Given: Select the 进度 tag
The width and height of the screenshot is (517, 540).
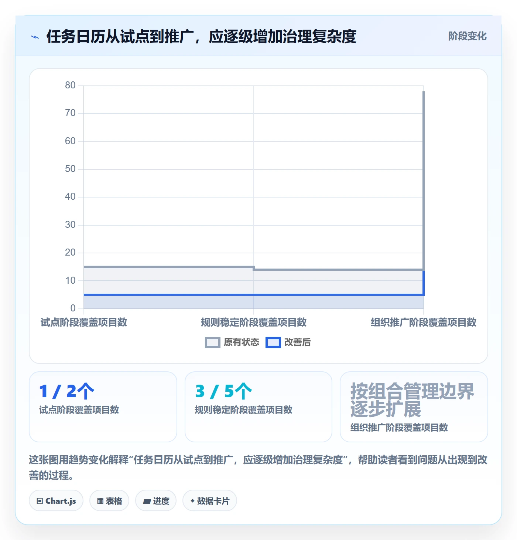Looking at the screenshot, I should point(156,501).
